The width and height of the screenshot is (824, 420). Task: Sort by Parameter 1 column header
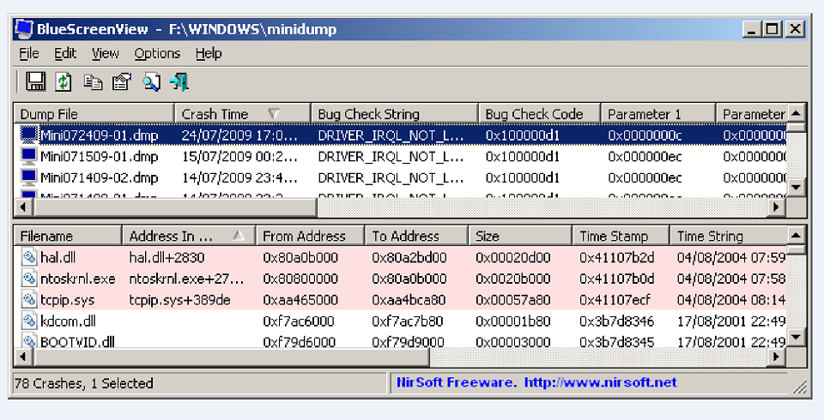[x=658, y=114]
